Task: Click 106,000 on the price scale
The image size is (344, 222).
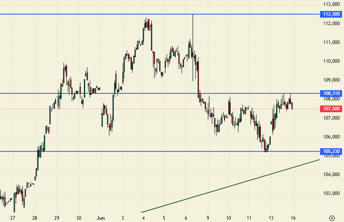Action: [x=331, y=137]
